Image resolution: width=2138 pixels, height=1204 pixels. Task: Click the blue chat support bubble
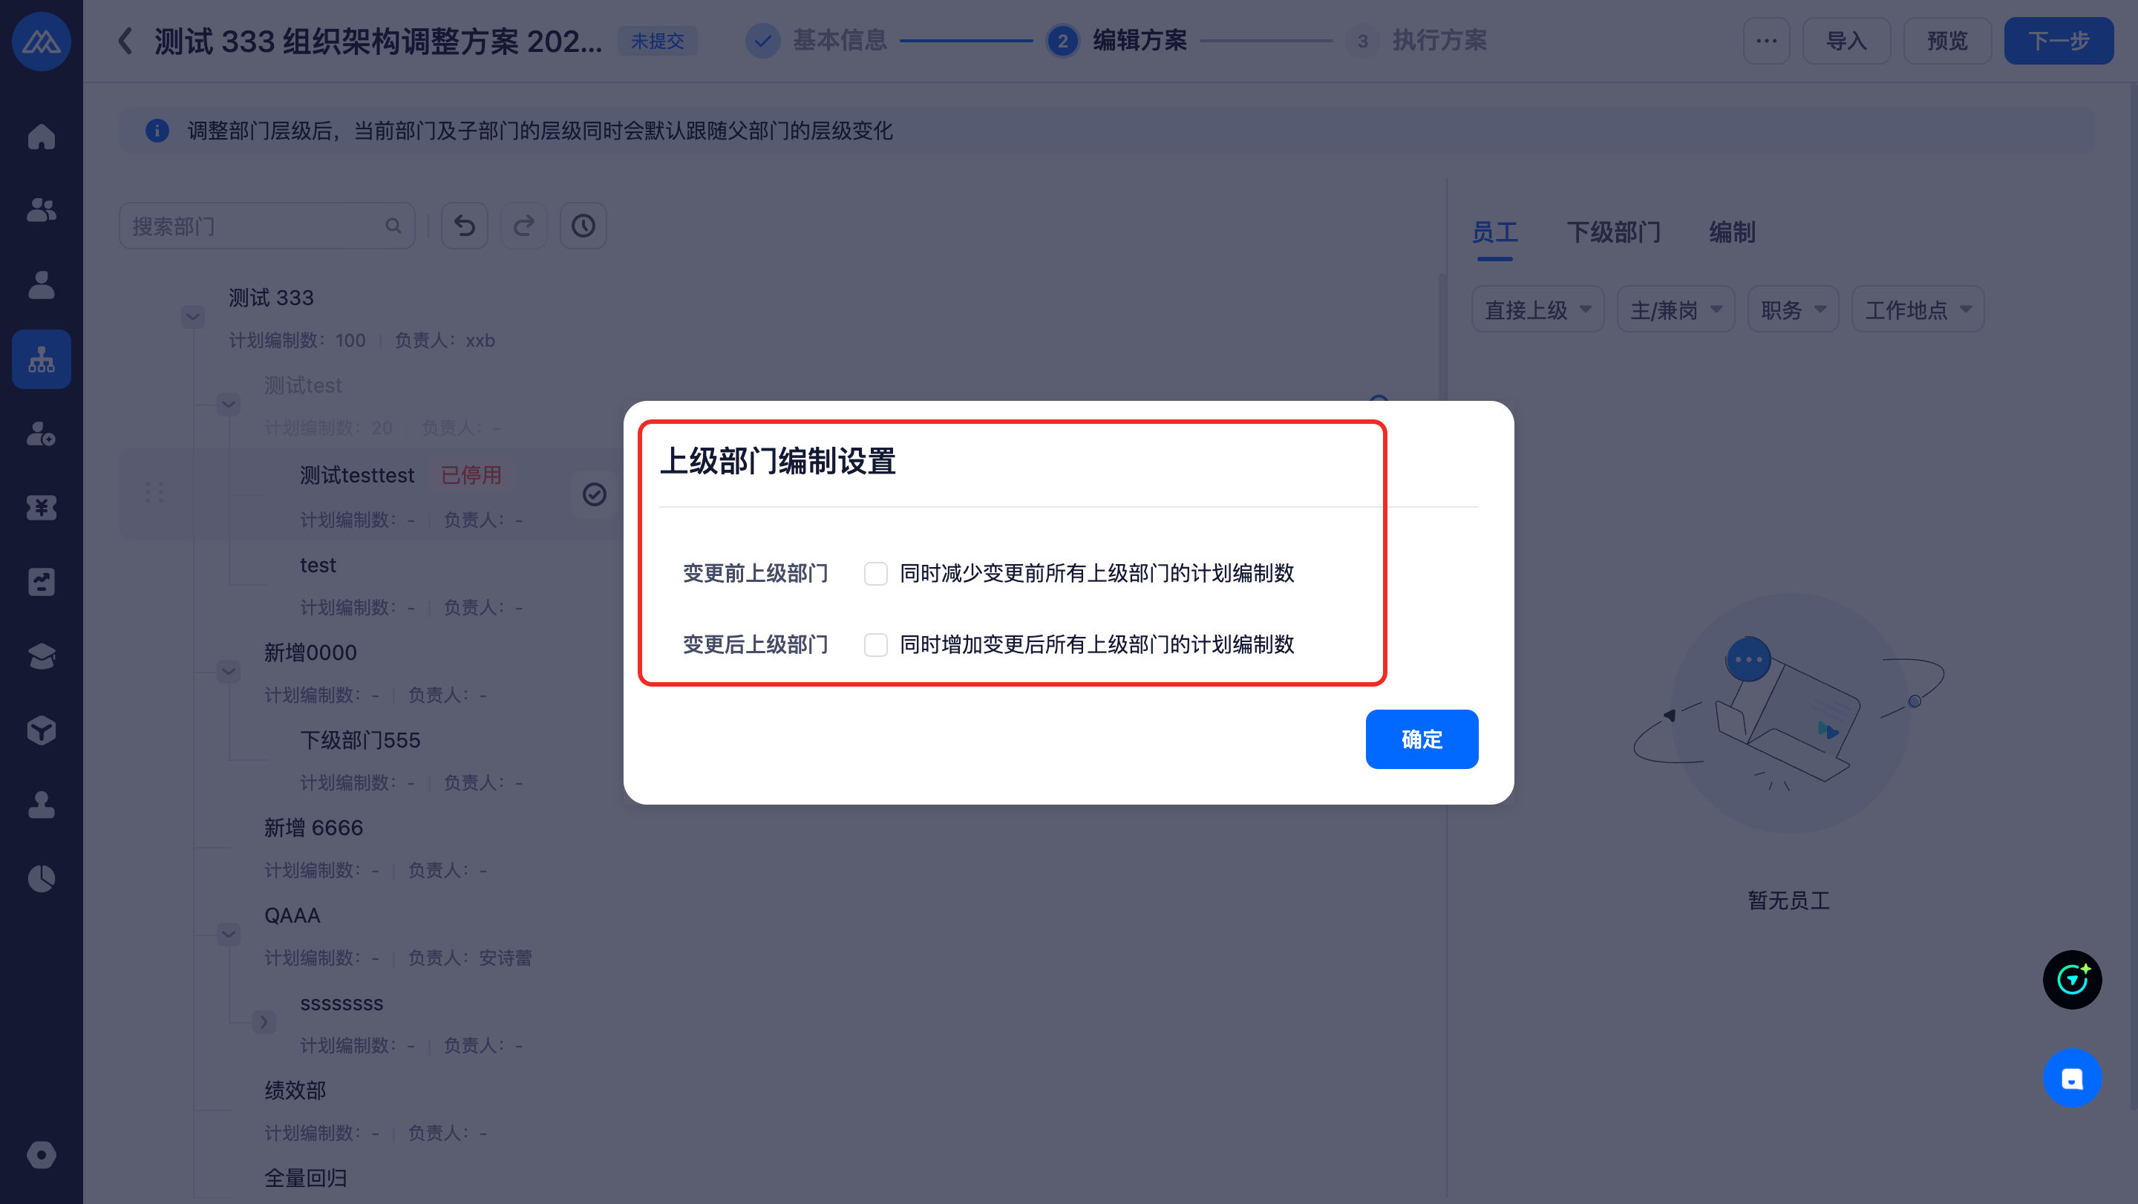2072,1078
